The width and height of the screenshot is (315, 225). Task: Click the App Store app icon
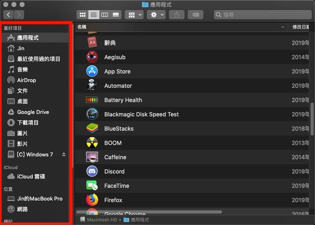coord(92,71)
